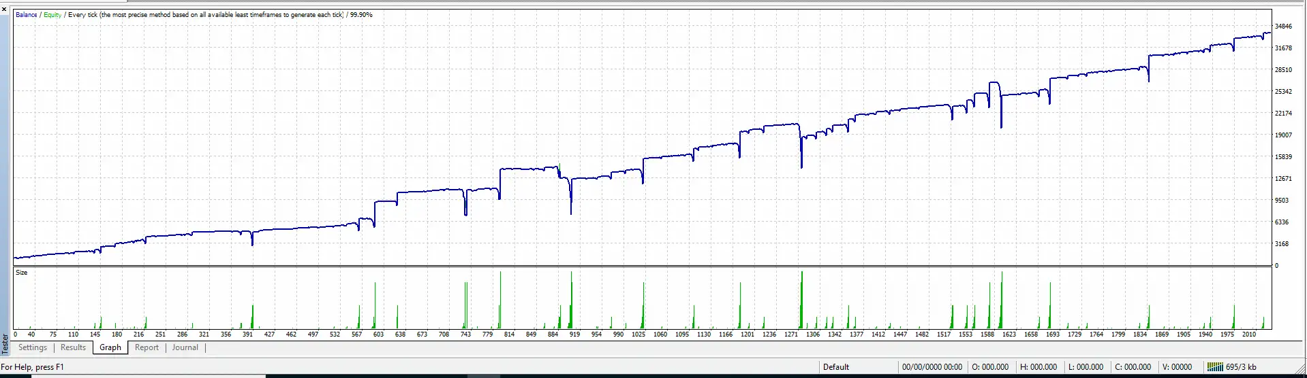The width and height of the screenshot is (1307, 378).
Task: Click the Default profile in status bar
Action: [x=835, y=367]
